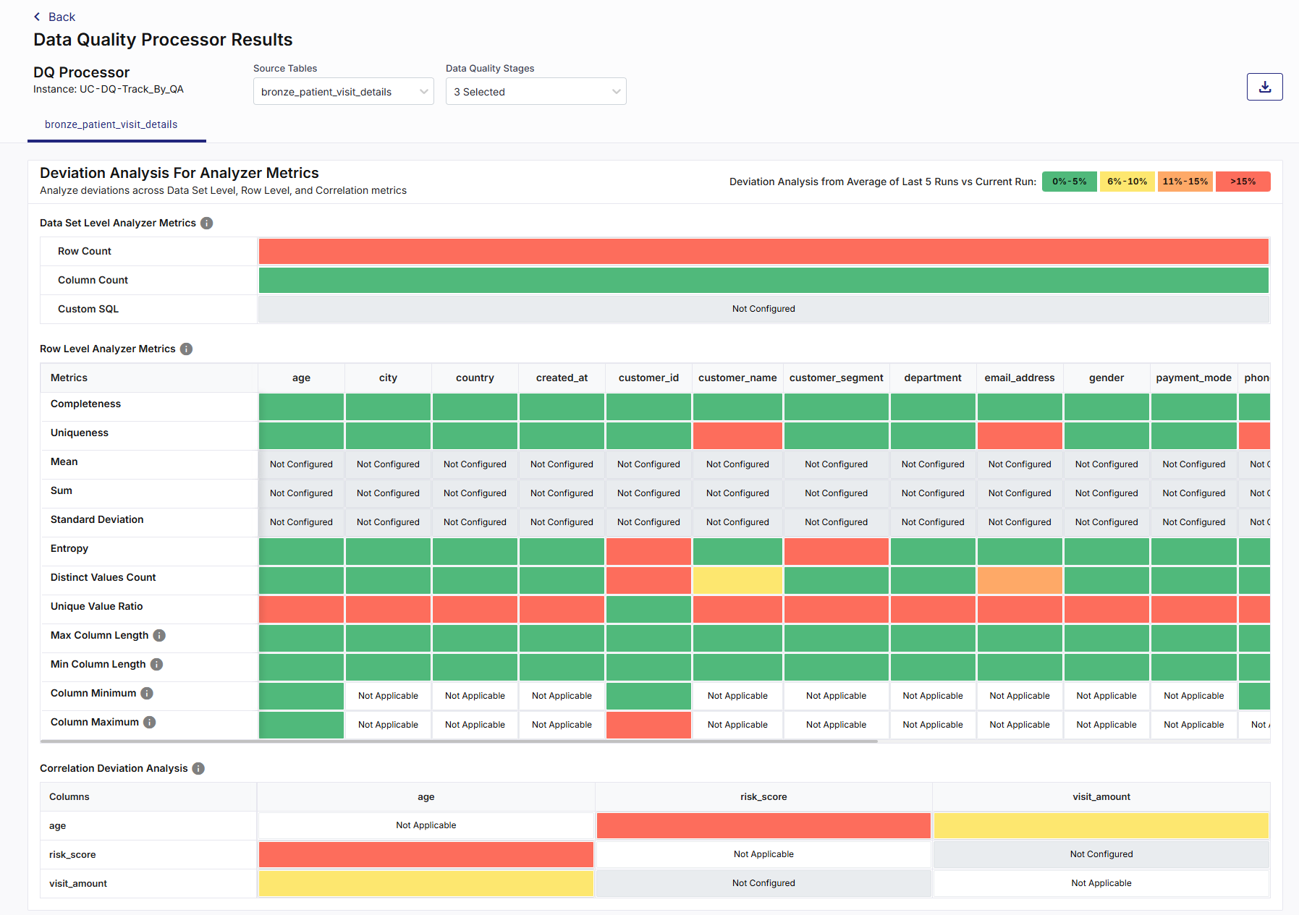Click the Custom SQL Not Configured bar
The height and width of the screenshot is (915, 1299).
click(x=763, y=309)
